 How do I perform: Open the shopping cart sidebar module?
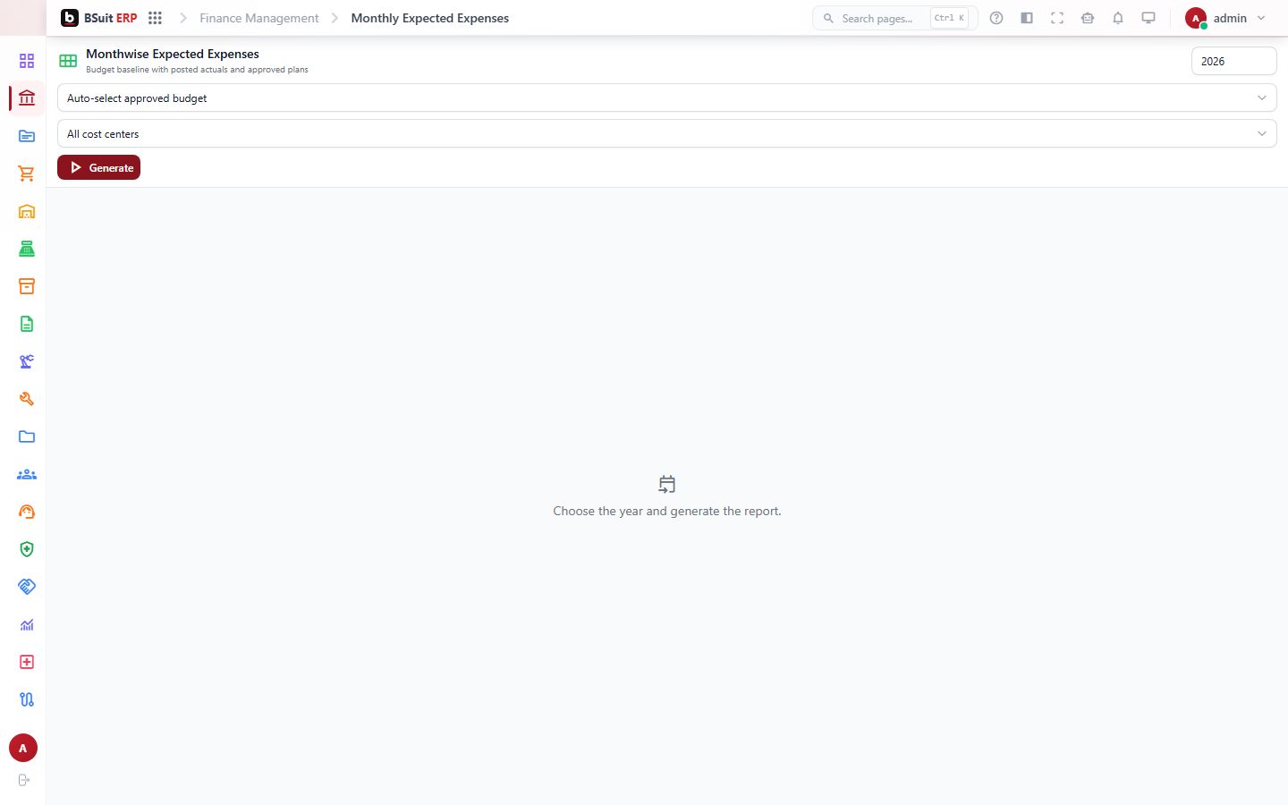(27, 174)
